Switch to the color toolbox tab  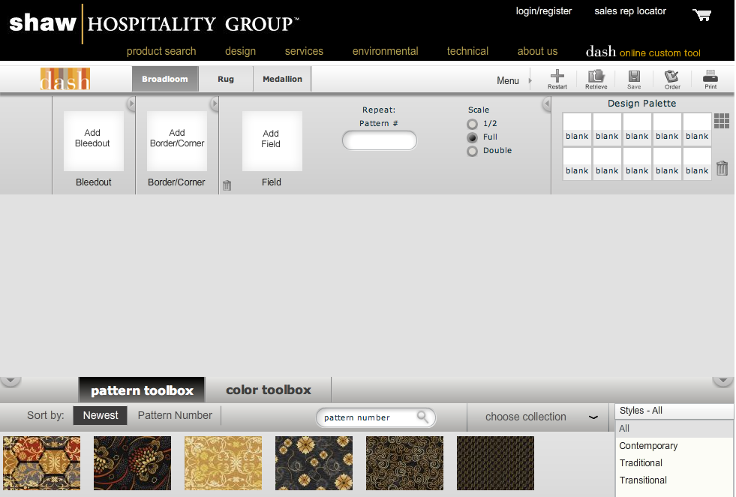268,390
